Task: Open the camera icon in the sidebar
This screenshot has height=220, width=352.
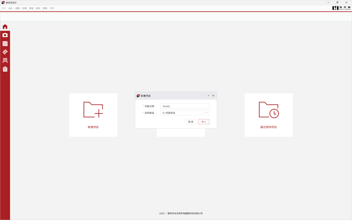Action: (5, 35)
